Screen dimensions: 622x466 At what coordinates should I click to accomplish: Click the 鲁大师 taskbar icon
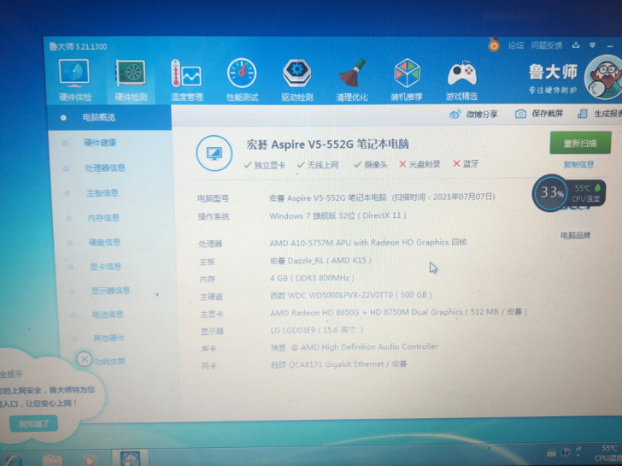point(130,458)
